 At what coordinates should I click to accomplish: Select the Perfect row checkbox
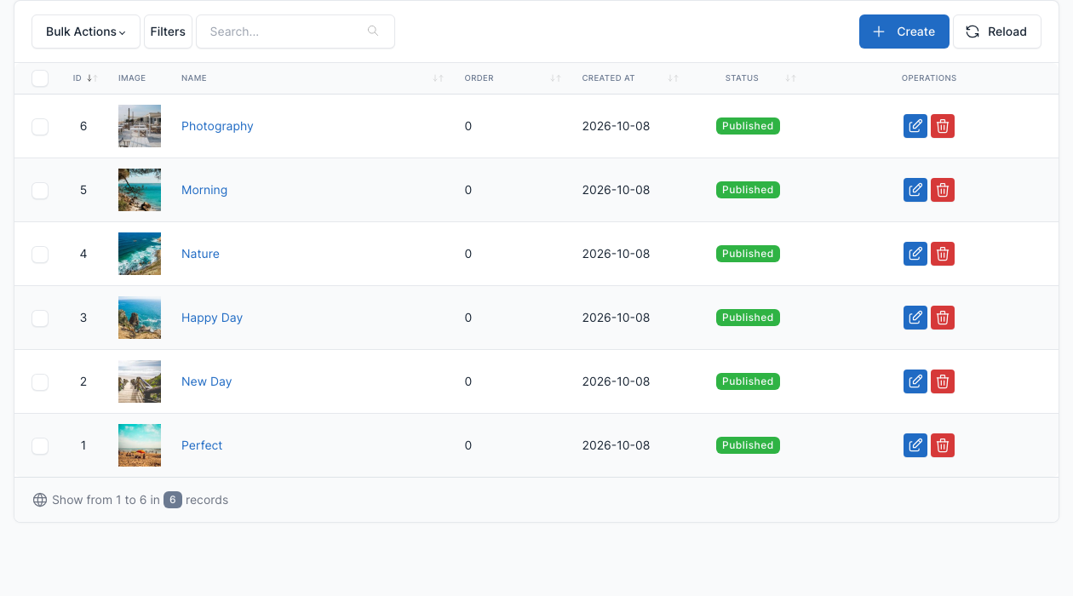pos(40,446)
